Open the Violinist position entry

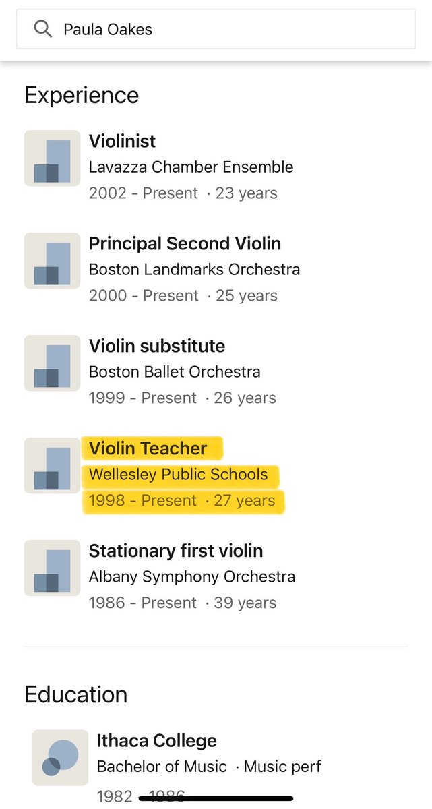coord(122,141)
